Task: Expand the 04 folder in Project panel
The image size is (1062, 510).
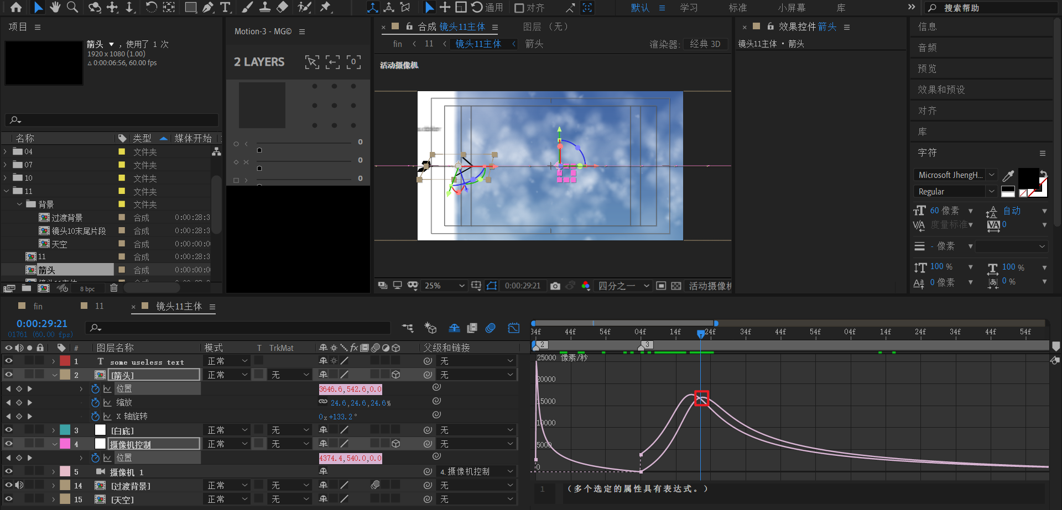Action: (6, 151)
